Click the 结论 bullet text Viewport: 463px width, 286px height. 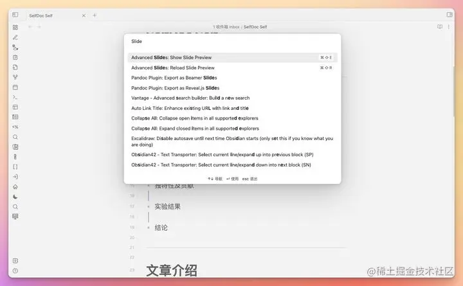[161, 228]
